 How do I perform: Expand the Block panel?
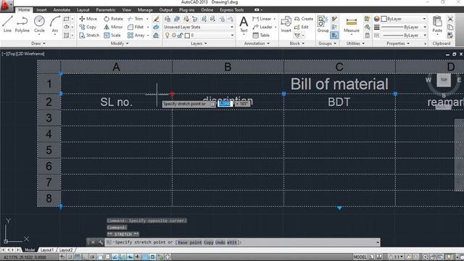(x=297, y=43)
